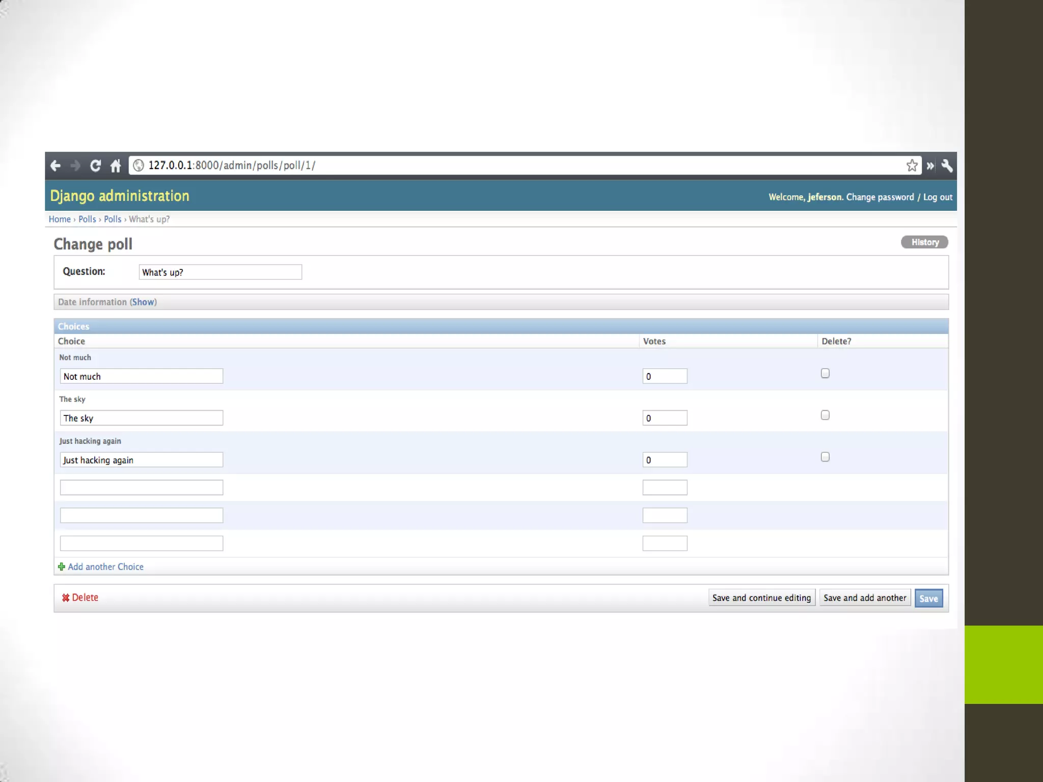The image size is (1043, 782).
Task: Check Delete box for The sky
Action: (825, 415)
